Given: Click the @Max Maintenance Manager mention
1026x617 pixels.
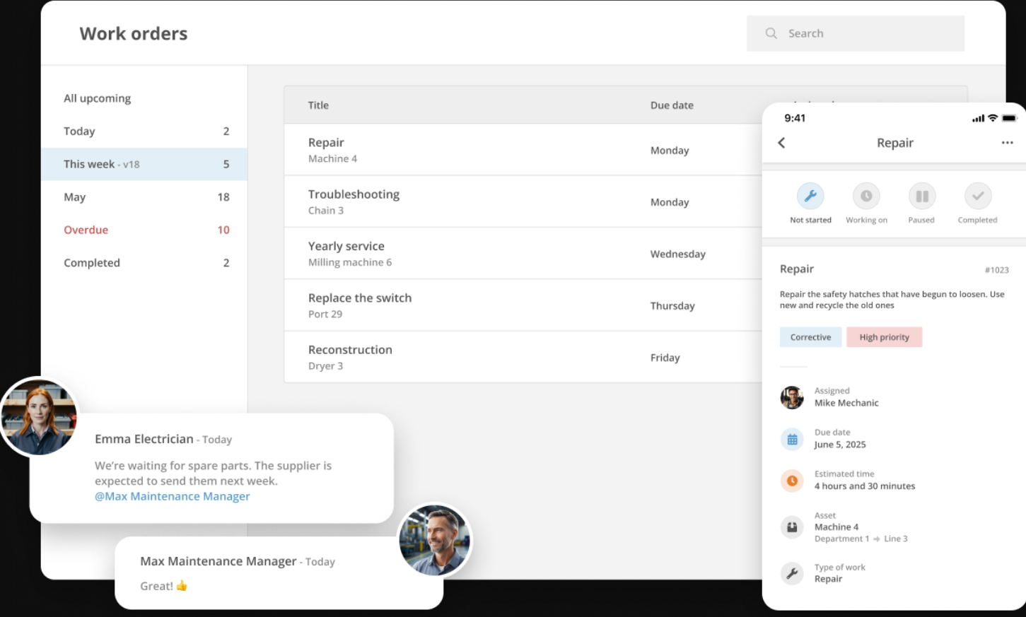Looking at the screenshot, I should (x=172, y=496).
